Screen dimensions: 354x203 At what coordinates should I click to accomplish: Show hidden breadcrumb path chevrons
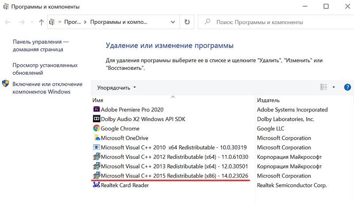pyautogui.click(x=60, y=22)
